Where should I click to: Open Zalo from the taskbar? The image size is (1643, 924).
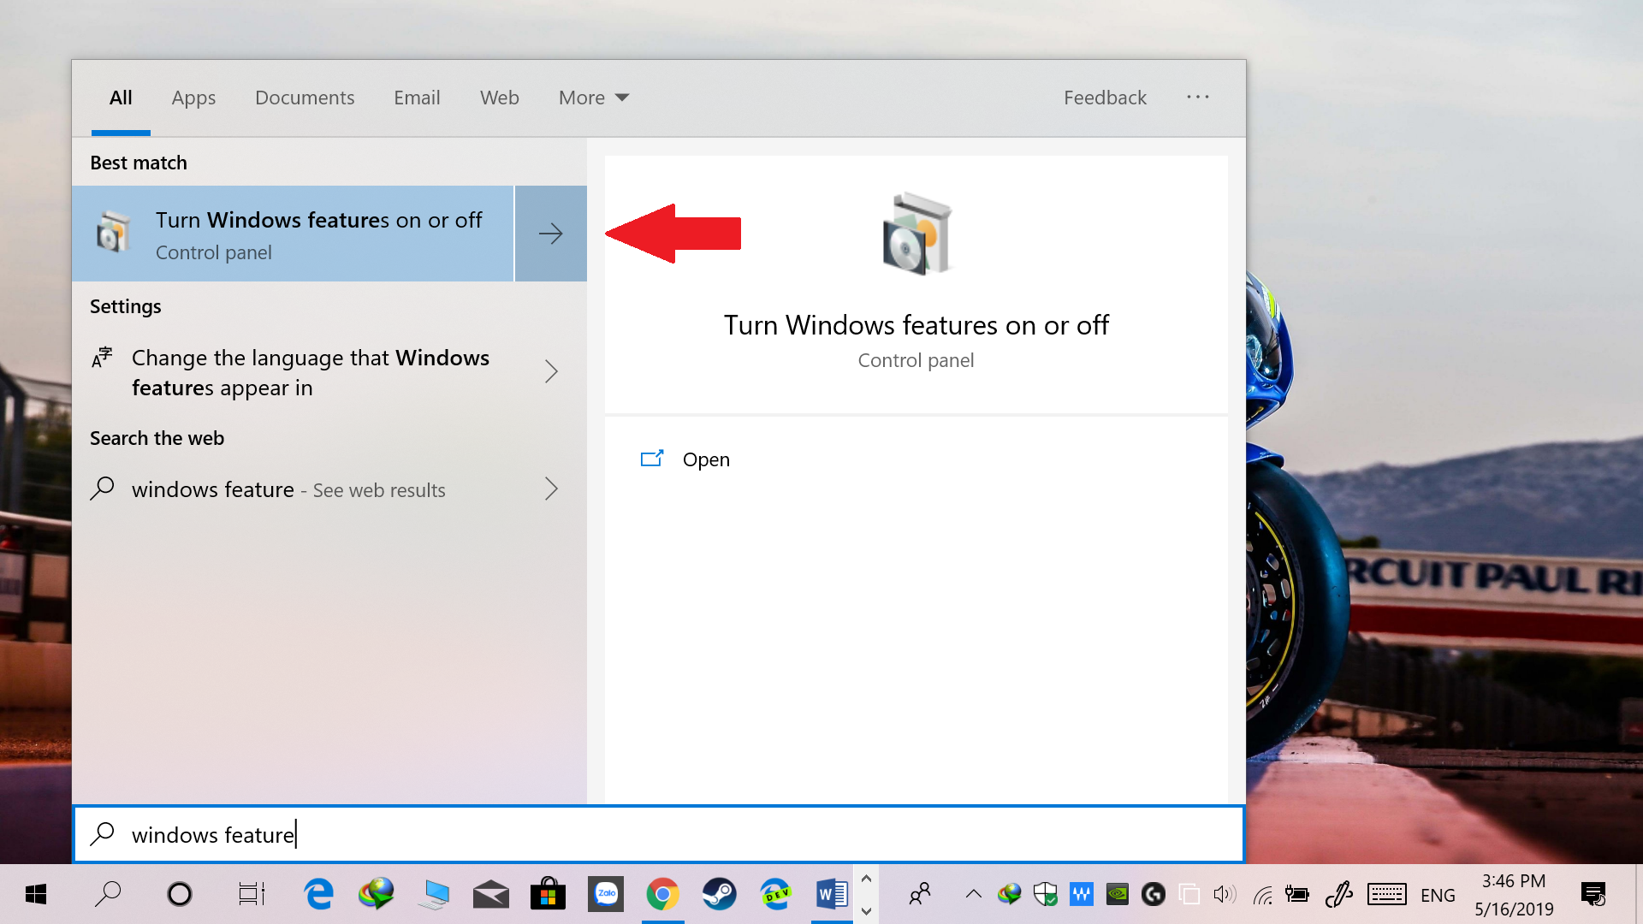pos(606,895)
